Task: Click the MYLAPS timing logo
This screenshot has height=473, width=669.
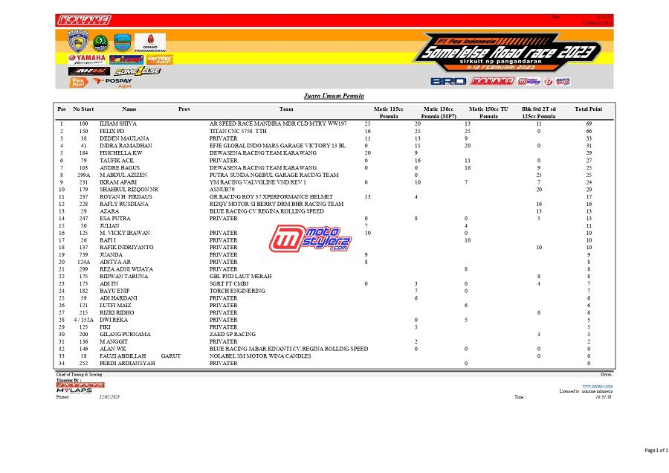Action: (x=80, y=390)
